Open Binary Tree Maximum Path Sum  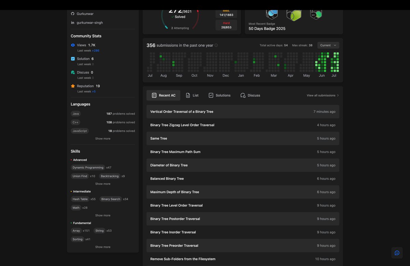(243, 152)
